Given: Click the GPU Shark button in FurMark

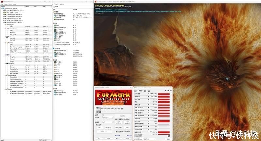Looking at the screenshot, I should click(x=108, y=128).
